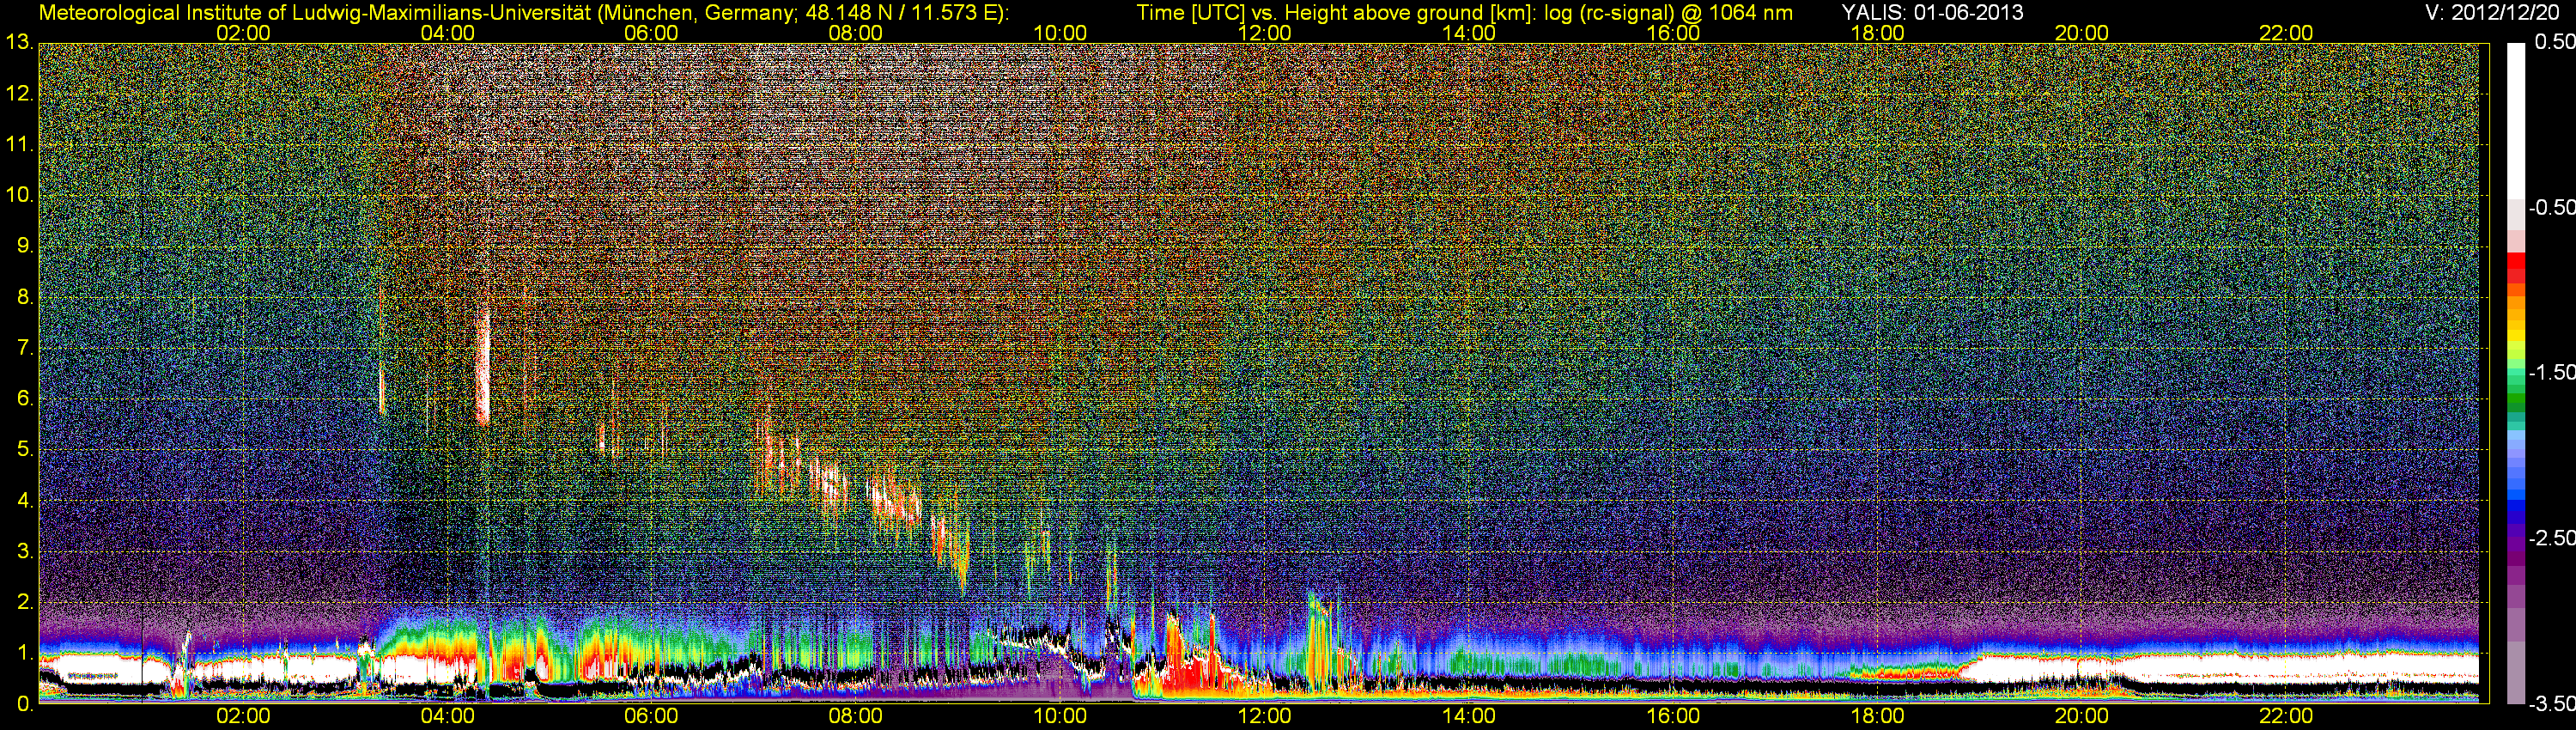
Task: Click 10:00 on the top time axis
Action: click(1060, 33)
